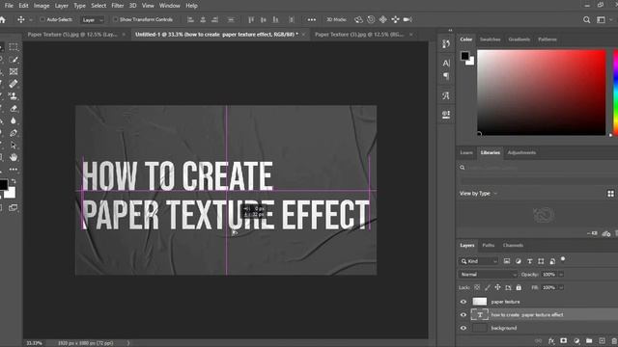
Task: Open the Edit Toolbar three-dots button
Action: pos(14,170)
